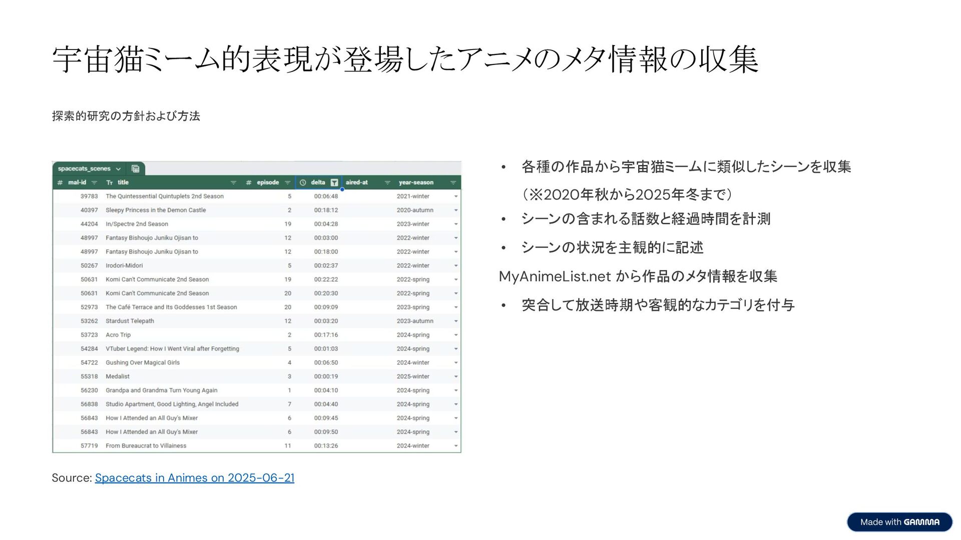Expand the spacecats_scenes table name chevron
The height and width of the screenshot is (540, 961).
point(118,169)
